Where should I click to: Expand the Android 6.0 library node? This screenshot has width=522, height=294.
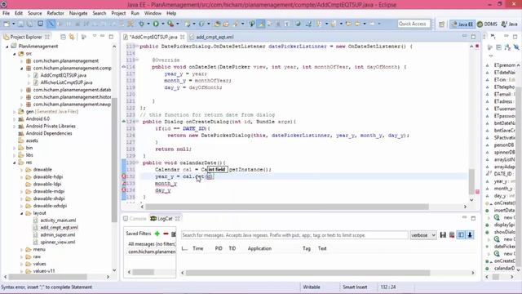click(x=15, y=119)
